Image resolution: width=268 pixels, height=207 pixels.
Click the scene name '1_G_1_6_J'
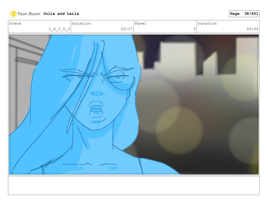[x=59, y=29]
